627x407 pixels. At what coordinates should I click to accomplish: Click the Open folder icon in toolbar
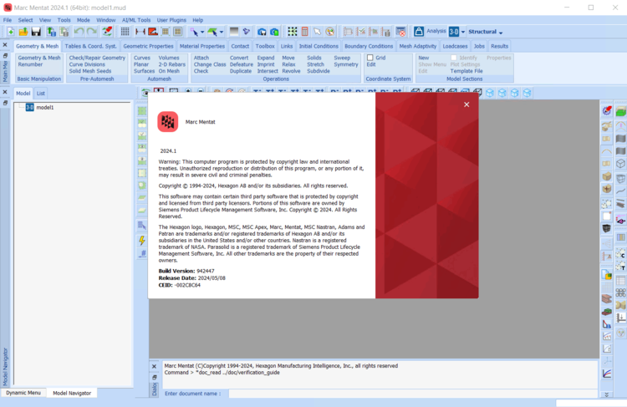pos(23,32)
